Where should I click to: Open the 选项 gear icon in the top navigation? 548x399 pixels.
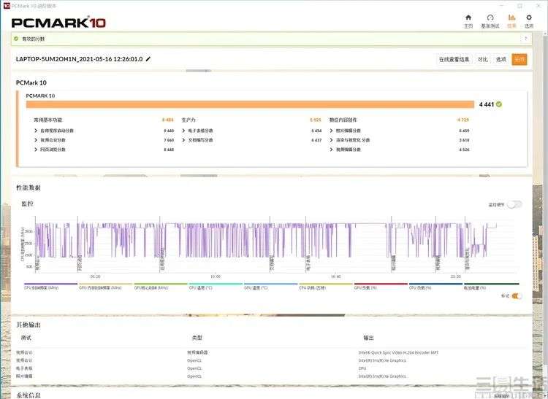pyautogui.click(x=529, y=18)
